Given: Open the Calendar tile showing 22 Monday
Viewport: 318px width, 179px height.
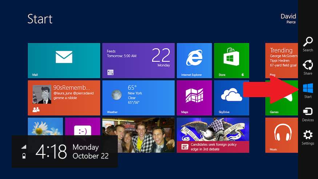Looking at the screenshot, I should [138, 60].
